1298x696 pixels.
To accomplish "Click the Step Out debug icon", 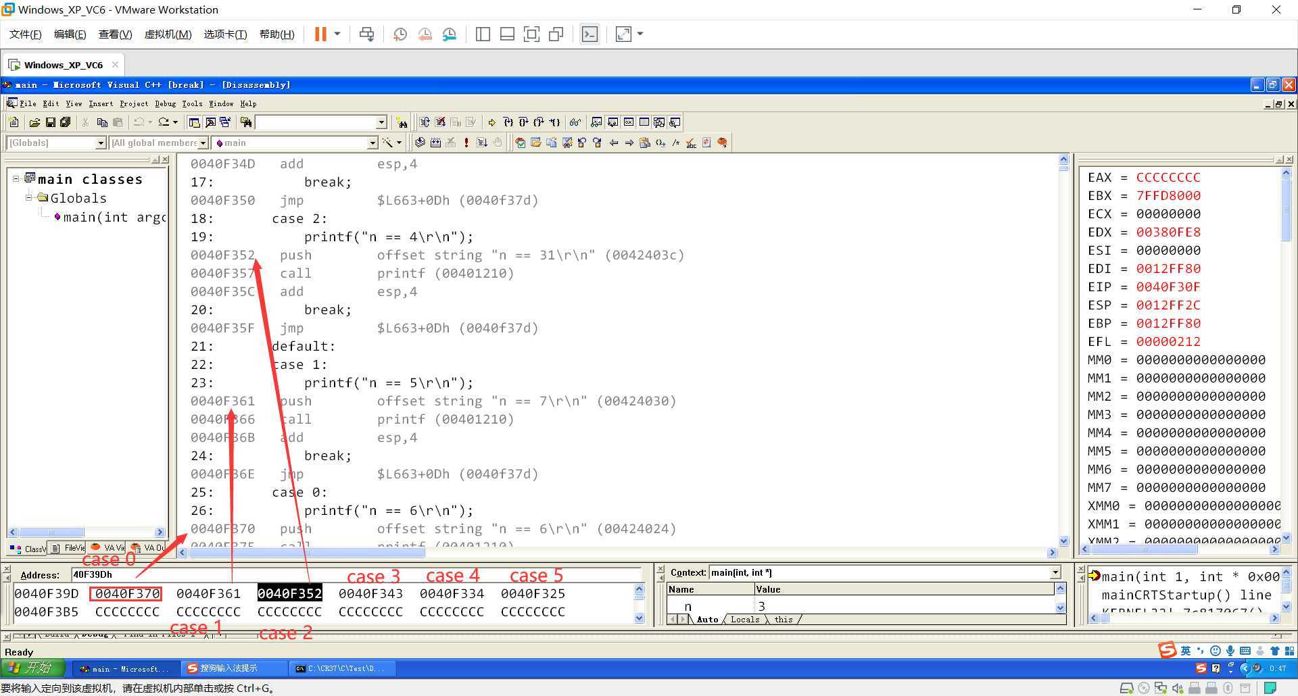I will (x=539, y=122).
